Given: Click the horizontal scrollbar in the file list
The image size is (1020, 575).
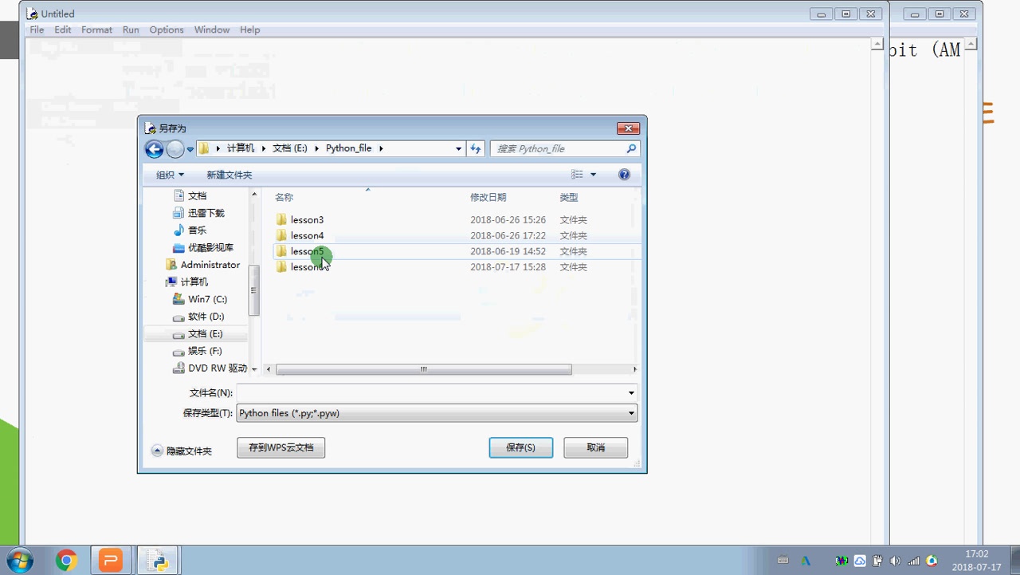Looking at the screenshot, I should pos(423,369).
